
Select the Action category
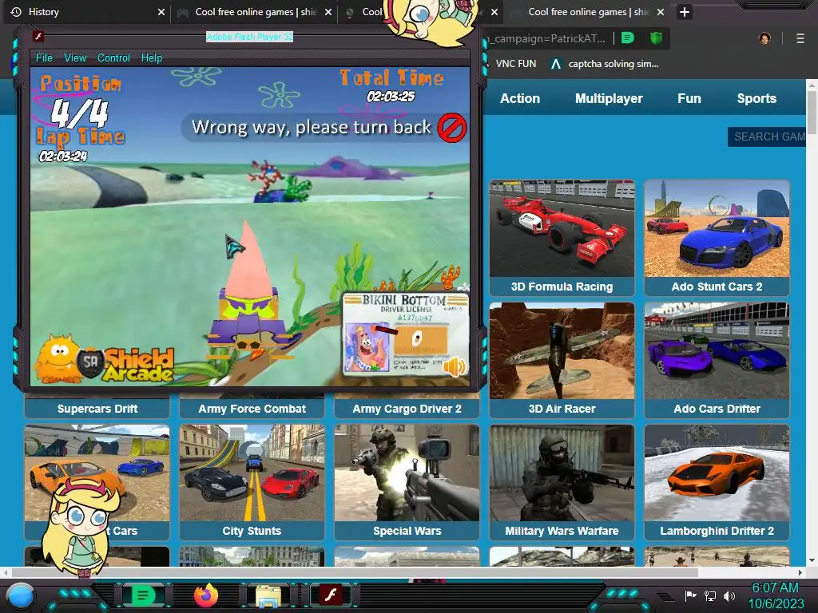point(520,98)
